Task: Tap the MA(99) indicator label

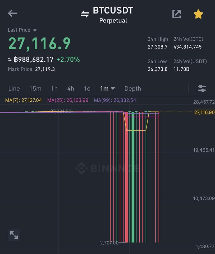Action: tap(115, 100)
